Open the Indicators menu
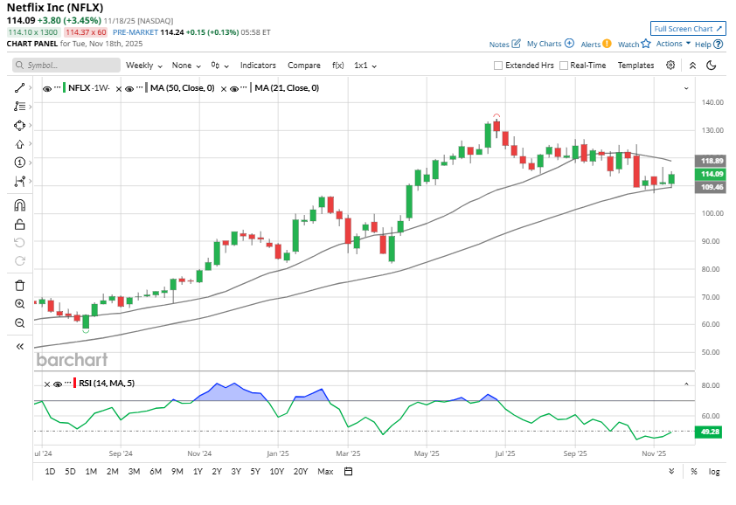This screenshot has width=736, height=505. tap(258, 66)
